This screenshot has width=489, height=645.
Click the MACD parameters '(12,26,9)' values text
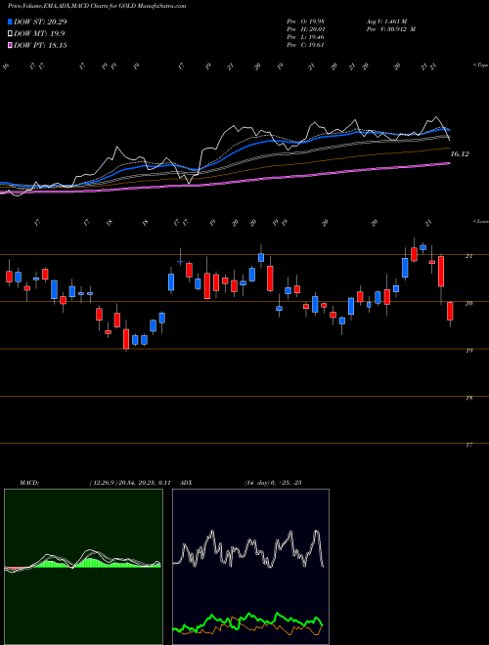[129, 483]
